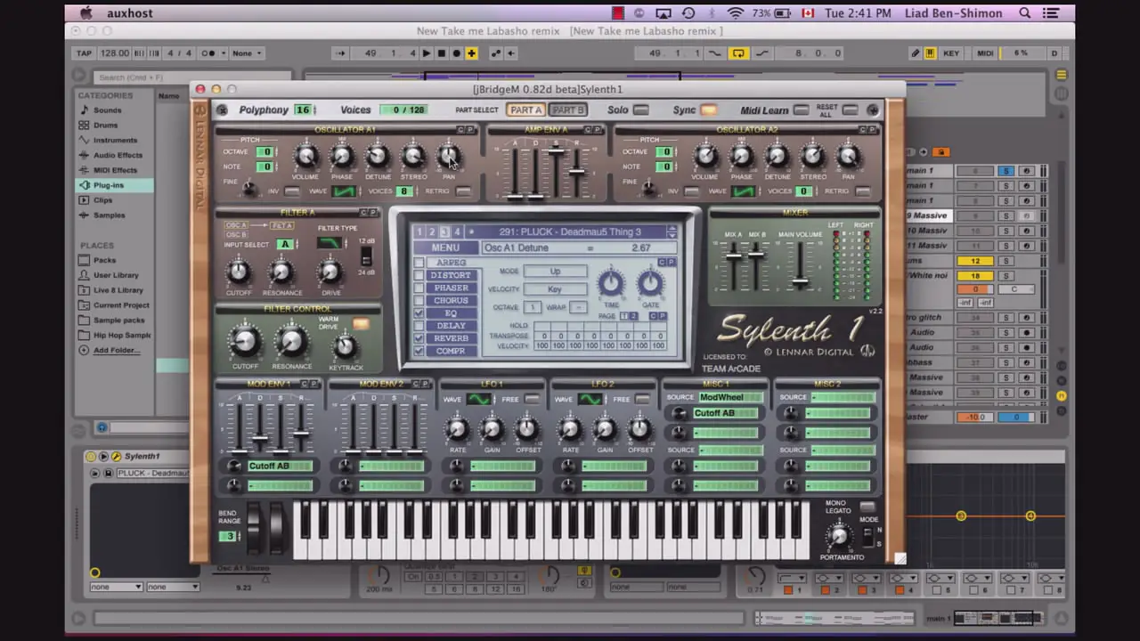
Task: Open Misc 1 ModWheel source dropdown
Action: coord(729,398)
